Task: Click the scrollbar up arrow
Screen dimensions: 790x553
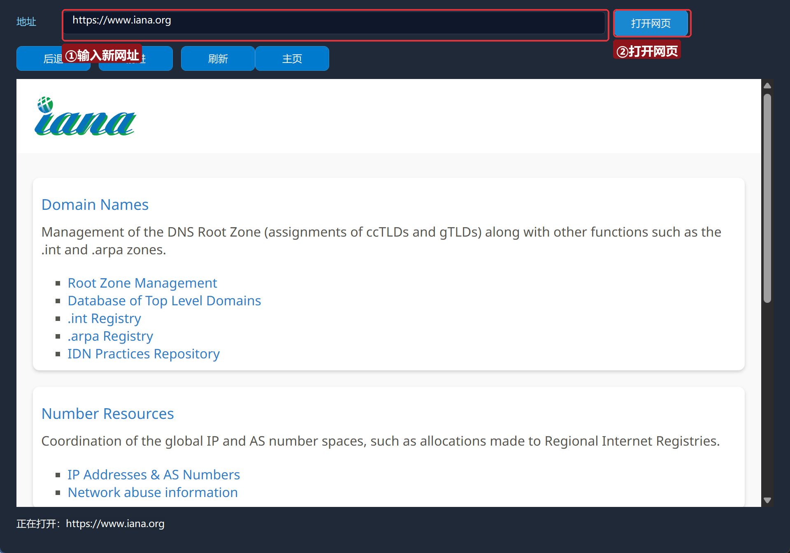Action: [767, 86]
